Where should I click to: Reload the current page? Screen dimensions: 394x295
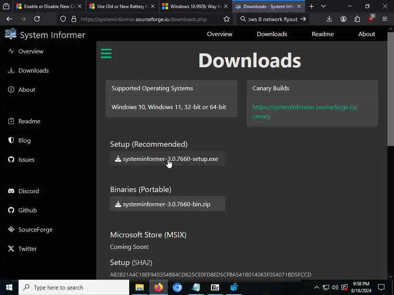37,19
